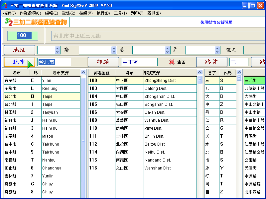The image size is (266, 199).
Task: Click the address field 台北市中正區三元街
Action: tap(158, 36)
